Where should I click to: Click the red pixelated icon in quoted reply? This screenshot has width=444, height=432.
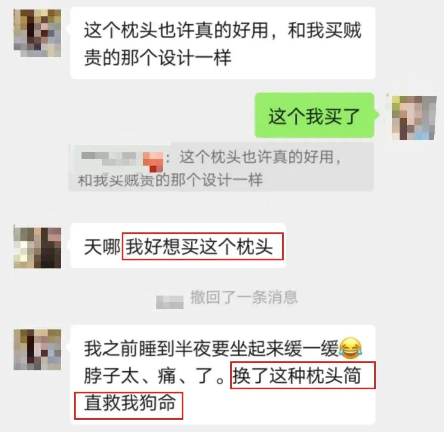[x=153, y=162]
